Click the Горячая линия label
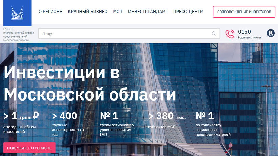Viewport: 278px width, 156px height. pos(249,37)
